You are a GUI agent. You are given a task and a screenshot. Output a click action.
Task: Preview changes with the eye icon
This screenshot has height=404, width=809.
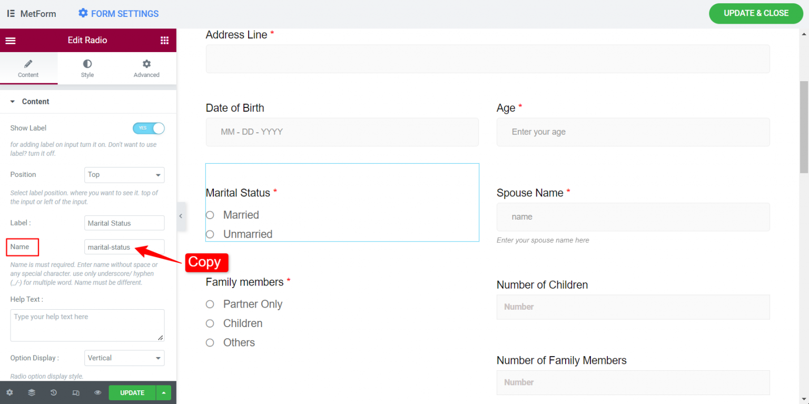[x=97, y=392]
